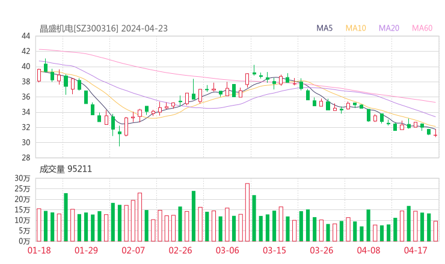Click the date label 02-26
This screenshot has width=445, height=264.
coord(180,250)
